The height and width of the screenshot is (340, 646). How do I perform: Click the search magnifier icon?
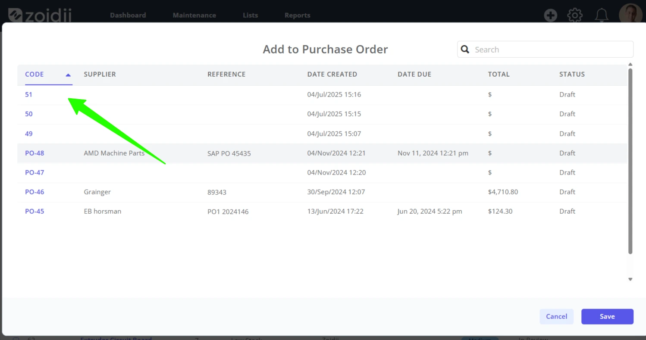point(465,49)
